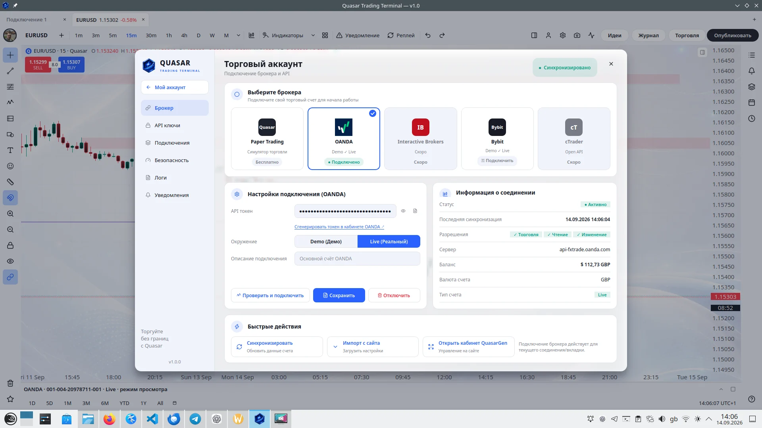Select the text tool in left toolbar
762x428 pixels.
(x=10, y=150)
